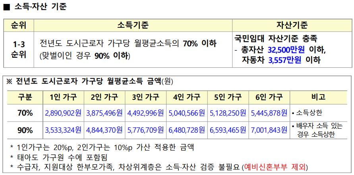Click the value 6,480,728원
Screen dimensions: 354x175
pos(187,130)
